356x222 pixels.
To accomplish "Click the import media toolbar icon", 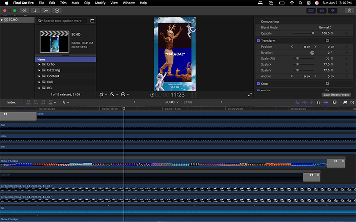I will [x=35, y=11].
